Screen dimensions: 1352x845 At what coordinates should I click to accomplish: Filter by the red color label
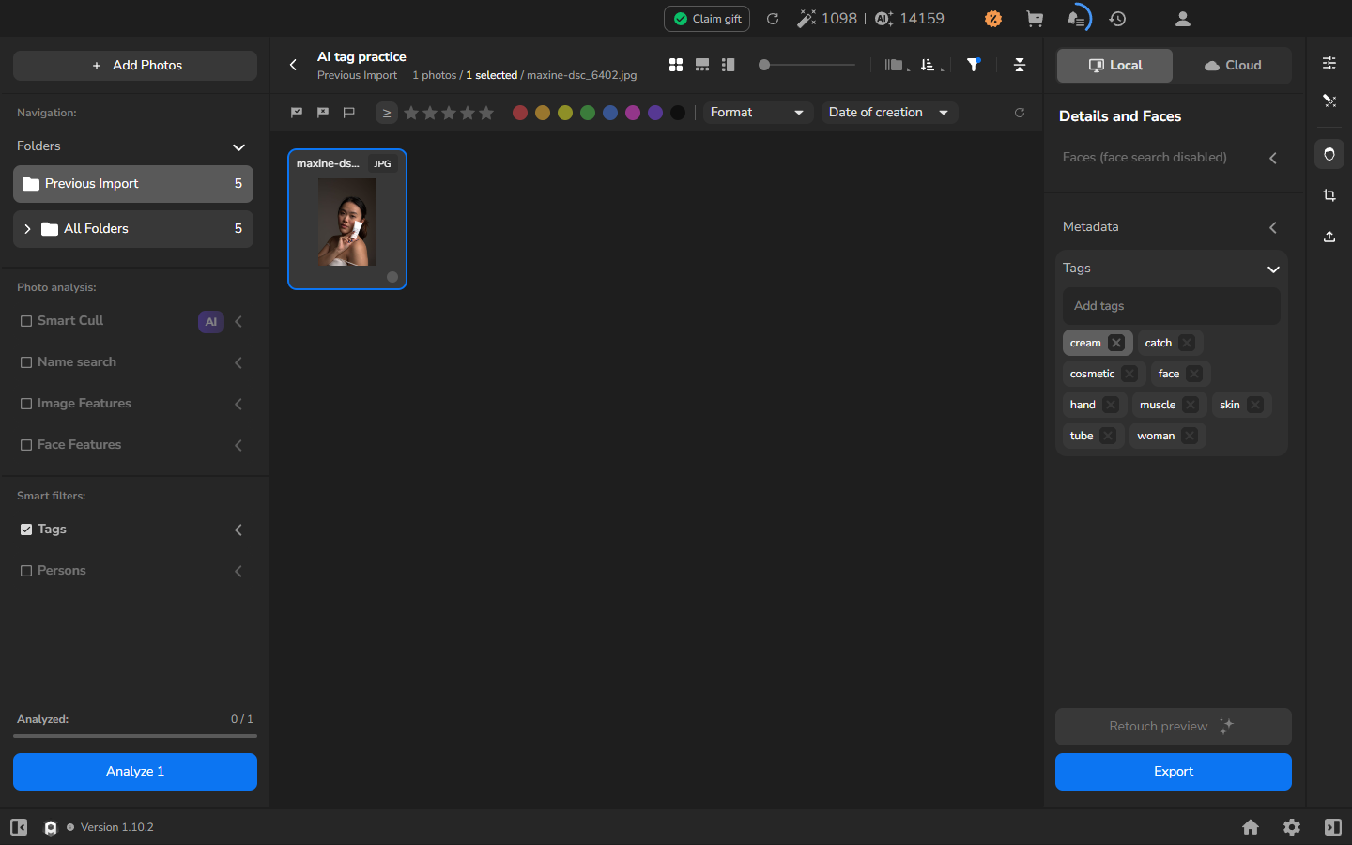(520, 113)
